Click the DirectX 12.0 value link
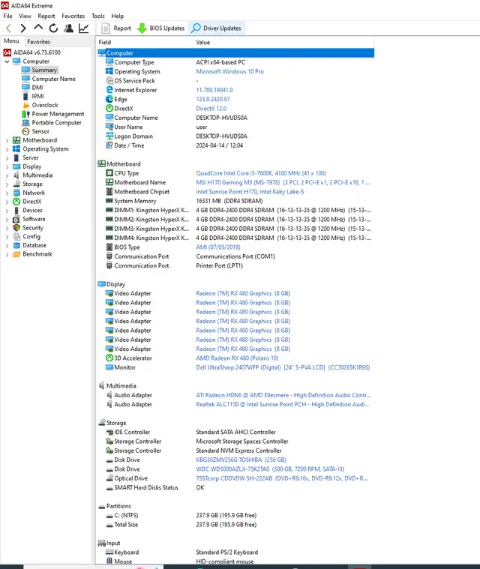 point(211,109)
